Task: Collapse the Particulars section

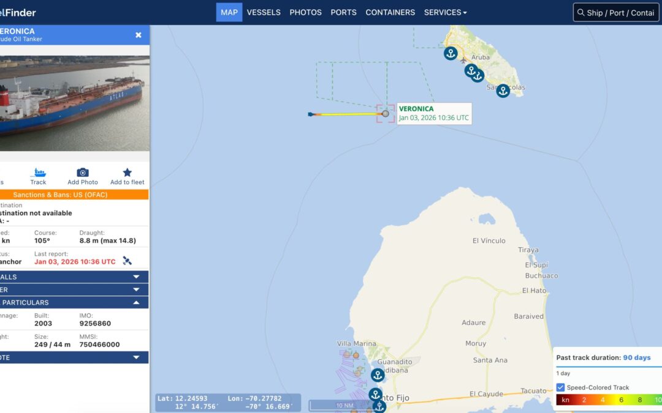Action: tap(136, 303)
